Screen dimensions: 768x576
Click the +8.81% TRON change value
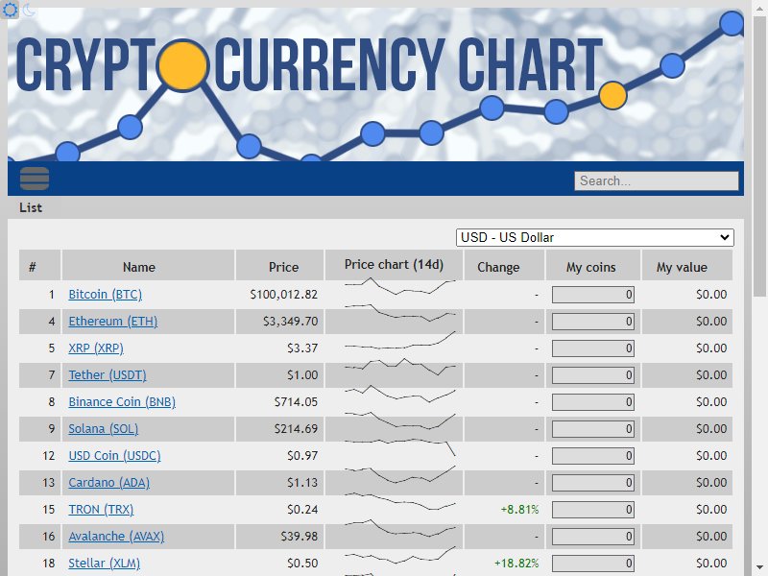click(x=519, y=510)
